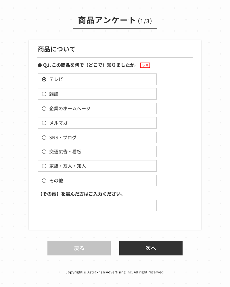
Task: Click the (1/3) page indicator
Action: pyautogui.click(x=145, y=21)
